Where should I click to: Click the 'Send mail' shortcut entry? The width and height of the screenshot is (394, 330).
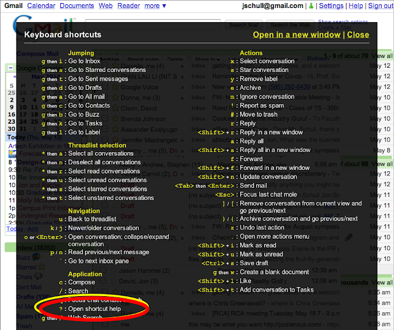[x=253, y=186]
